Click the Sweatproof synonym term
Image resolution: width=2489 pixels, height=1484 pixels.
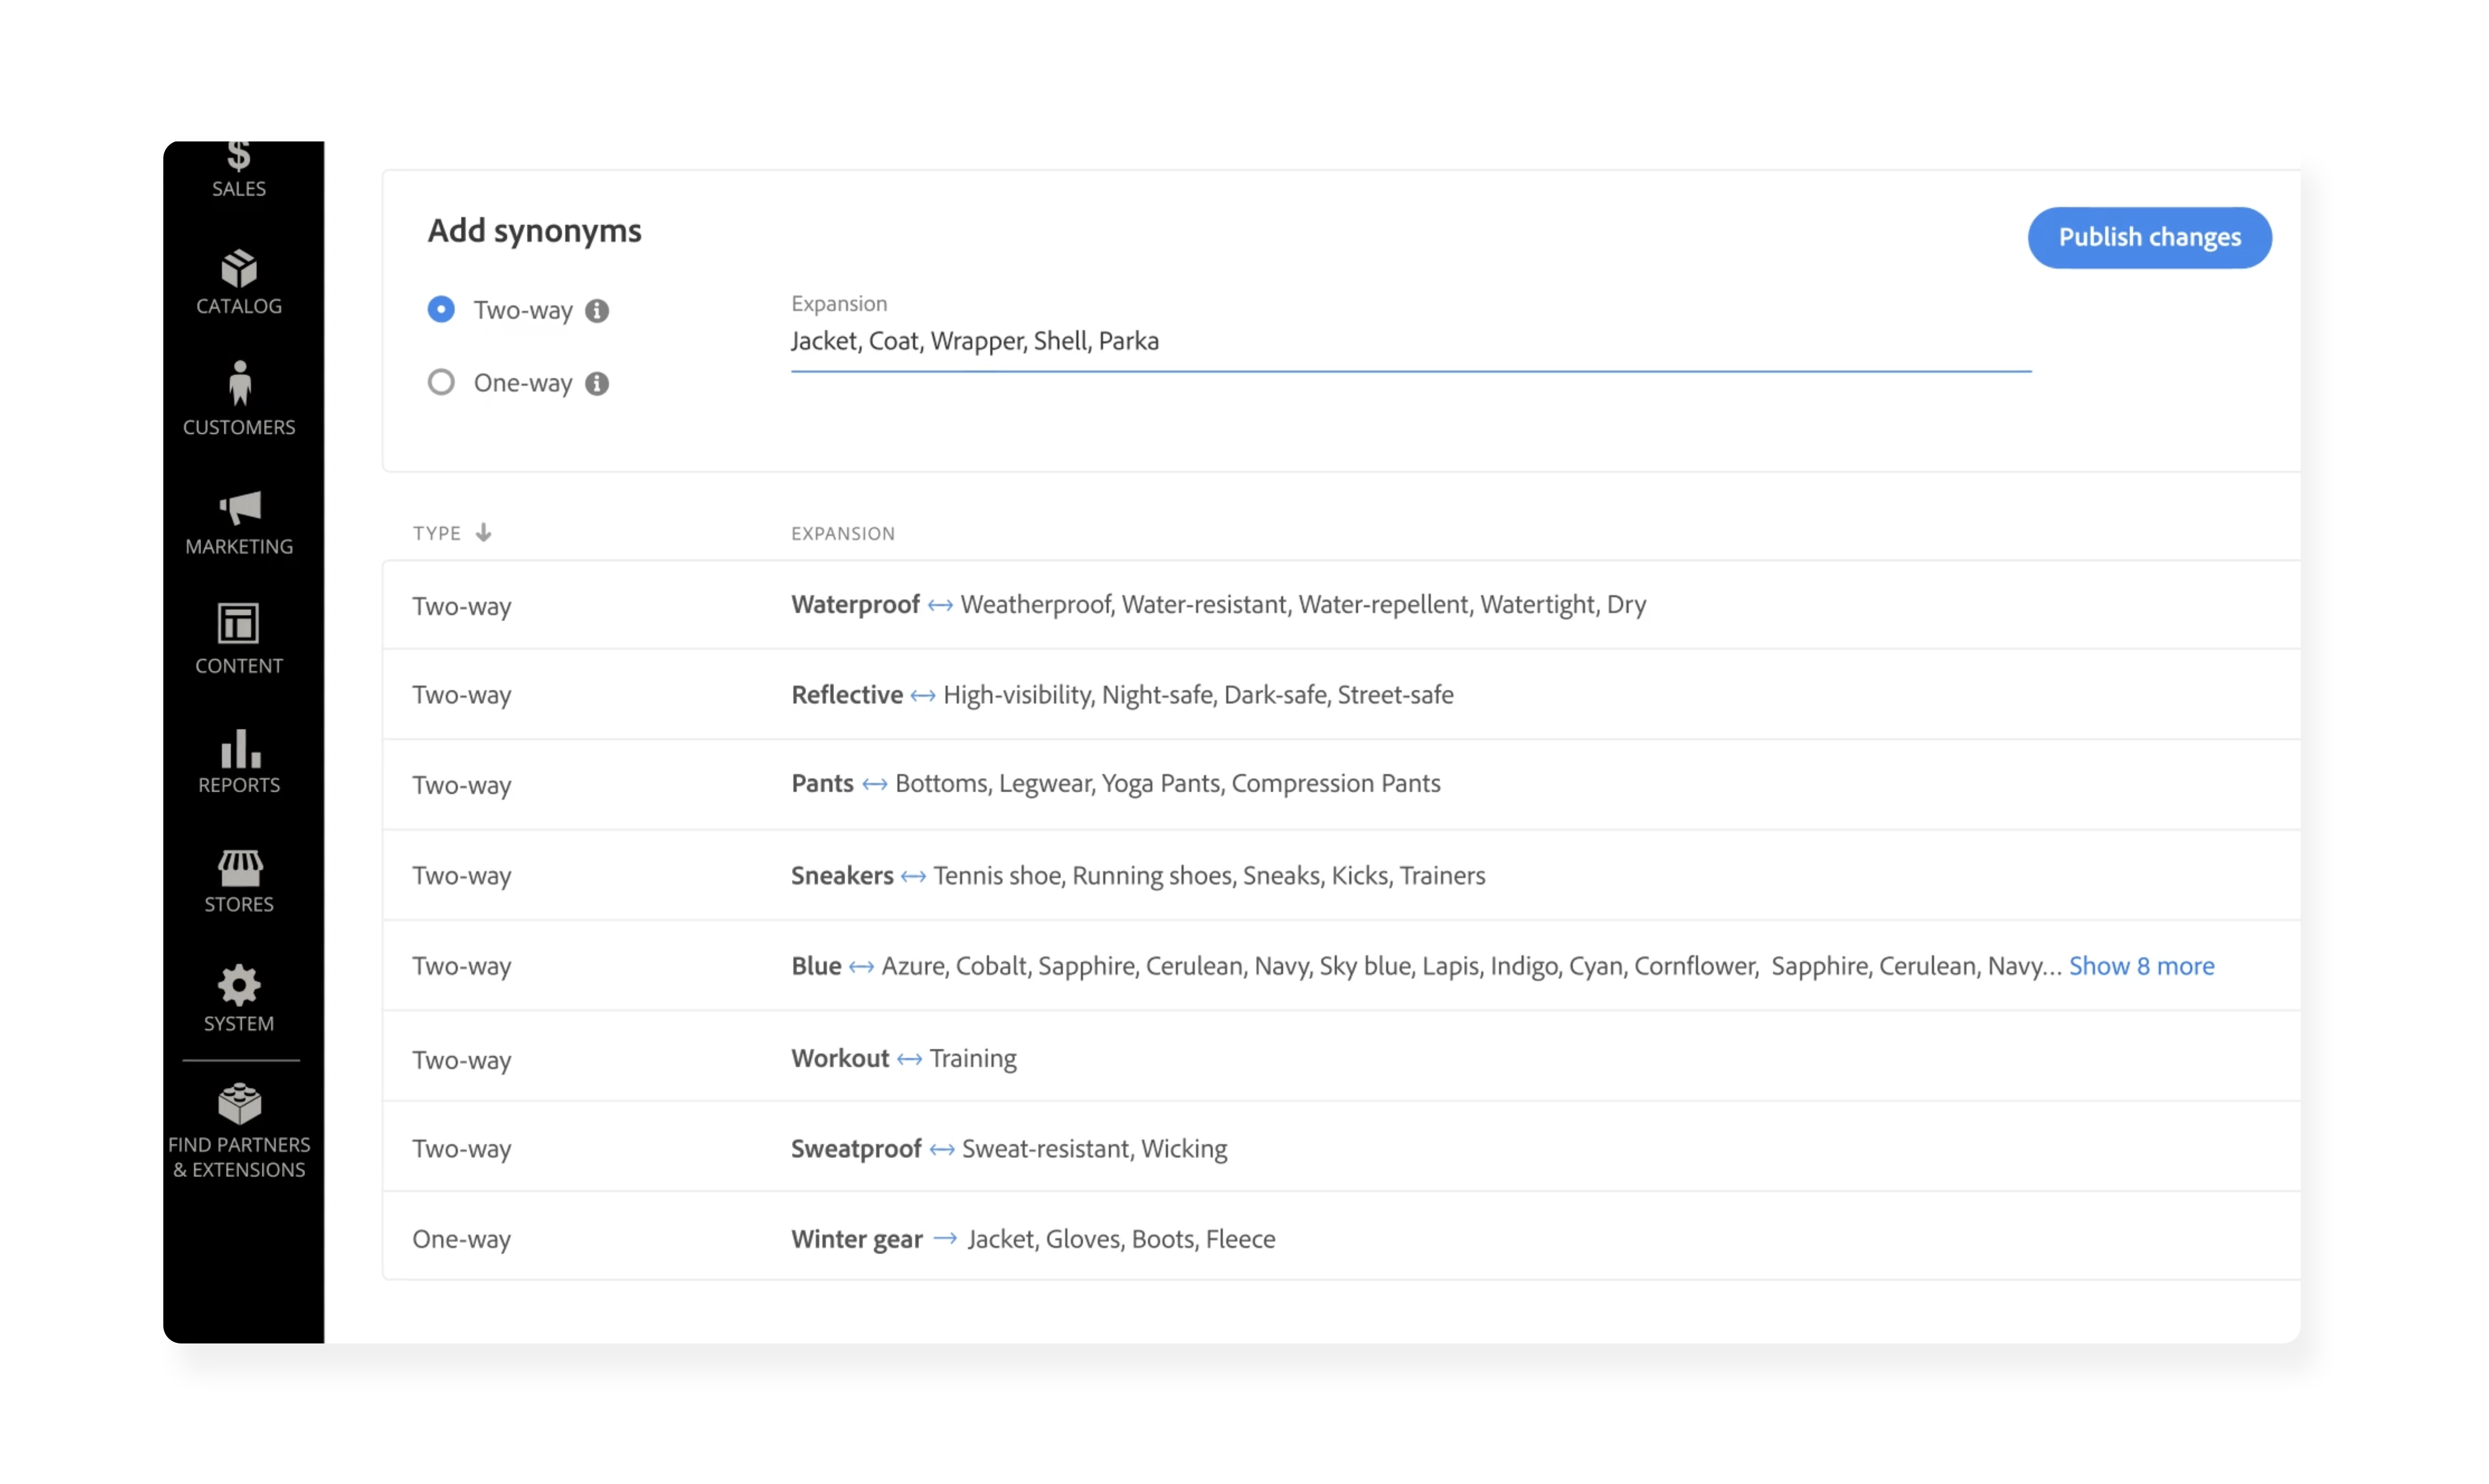[x=856, y=1149]
